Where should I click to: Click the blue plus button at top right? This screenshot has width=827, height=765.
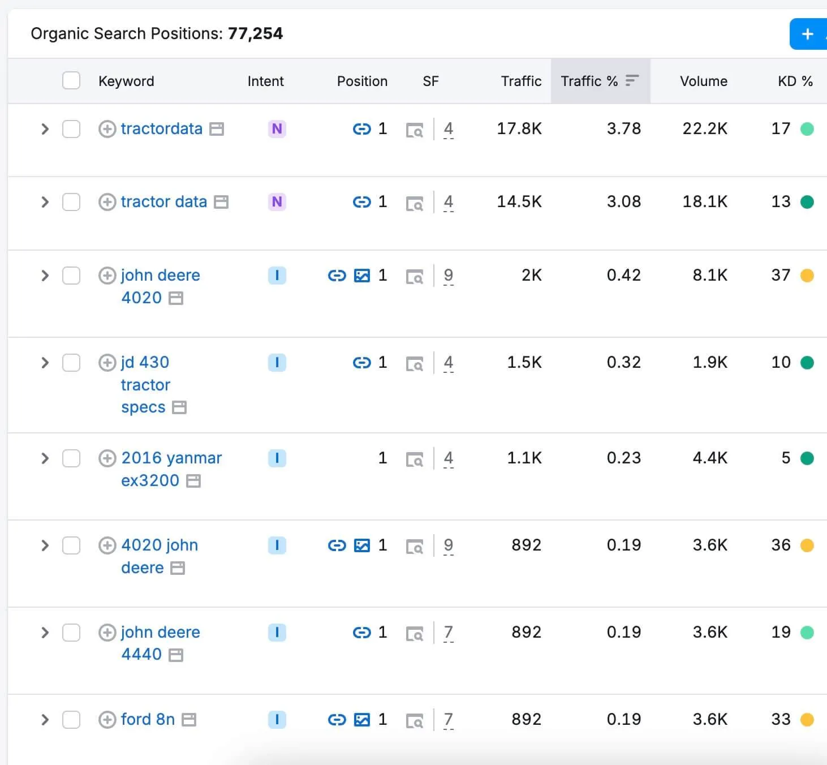click(x=808, y=34)
